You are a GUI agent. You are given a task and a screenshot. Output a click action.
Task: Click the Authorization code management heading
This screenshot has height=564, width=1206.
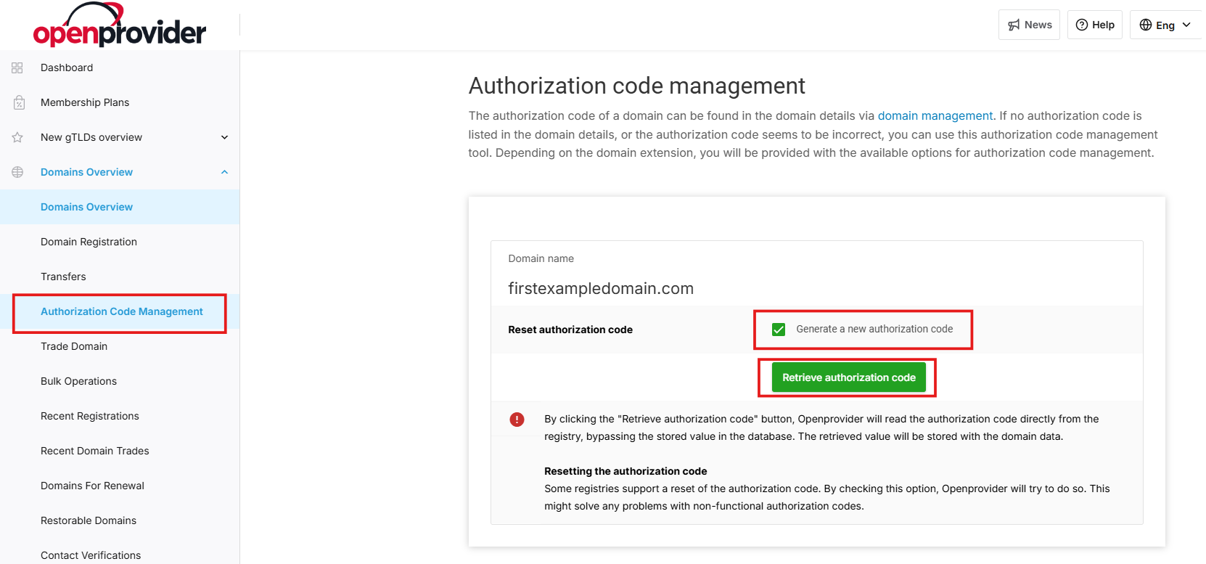pyautogui.click(x=637, y=86)
